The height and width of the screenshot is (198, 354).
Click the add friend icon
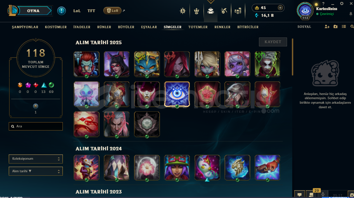(327, 26)
